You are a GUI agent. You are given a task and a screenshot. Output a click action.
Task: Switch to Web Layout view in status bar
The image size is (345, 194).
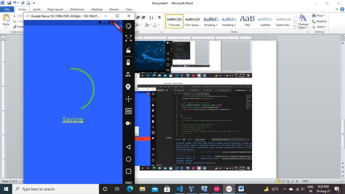click(x=288, y=181)
